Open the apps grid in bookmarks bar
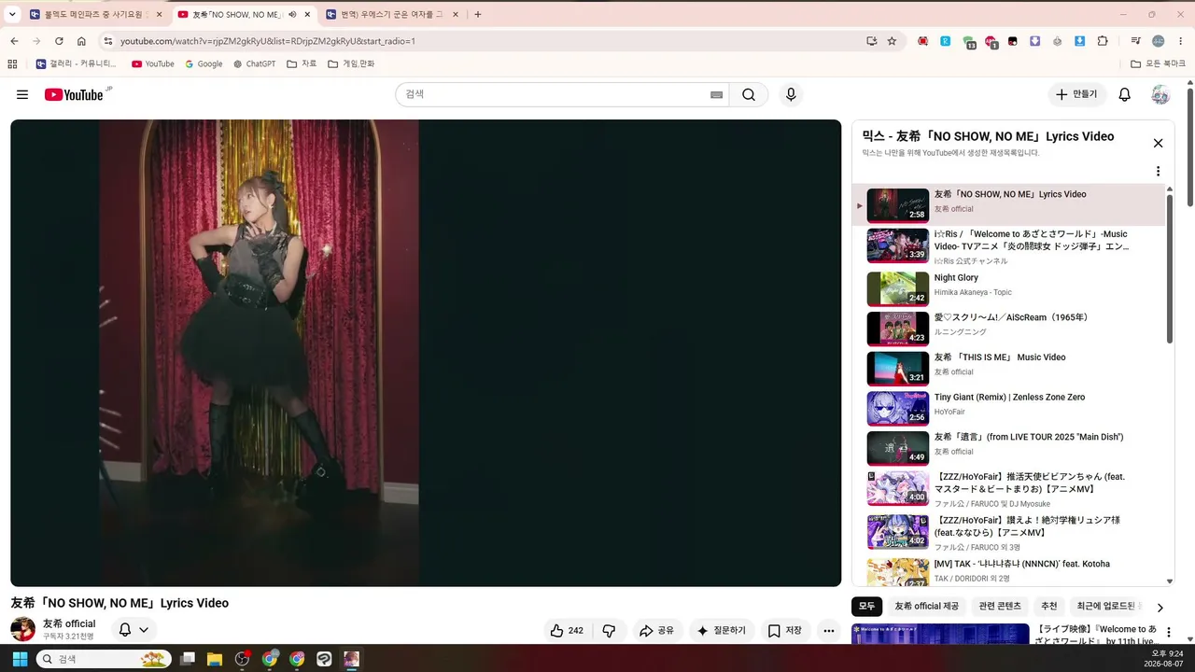The width and height of the screenshot is (1195, 672). [x=12, y=63]
